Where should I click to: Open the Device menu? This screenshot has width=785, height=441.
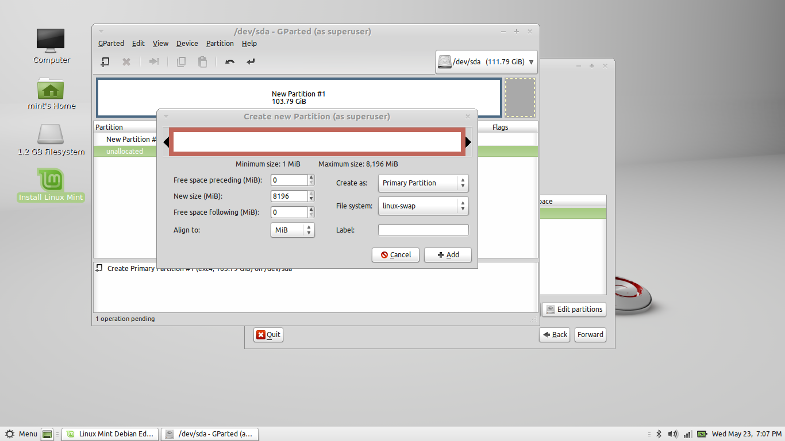coord(187,44)
